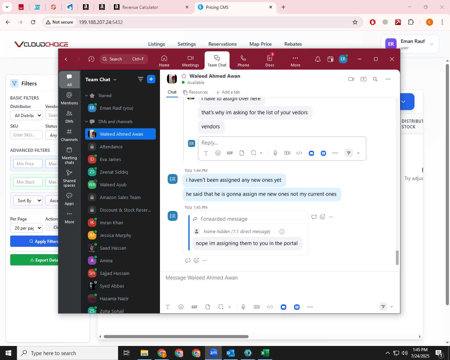This screenshot has height=360, width=450.
Task: Open the Docs tab with notification badge
Action: (270, 61)
